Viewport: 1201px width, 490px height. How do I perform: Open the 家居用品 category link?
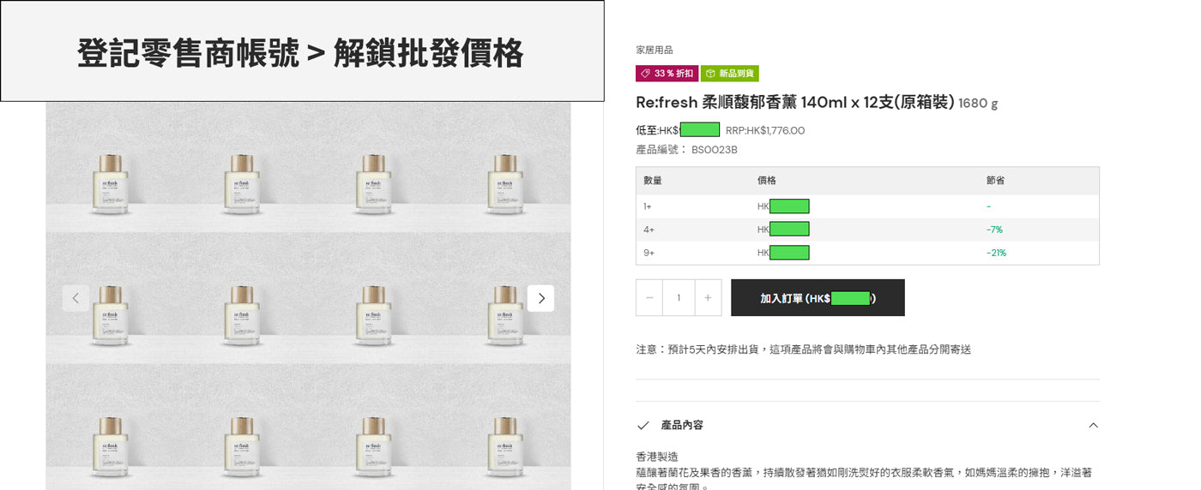pos(655,51)
